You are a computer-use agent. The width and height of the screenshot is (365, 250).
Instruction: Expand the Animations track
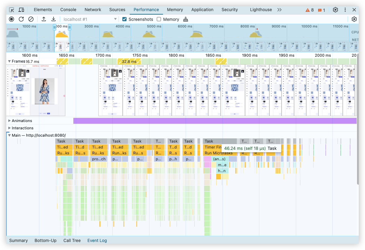[x=9, y=121]
